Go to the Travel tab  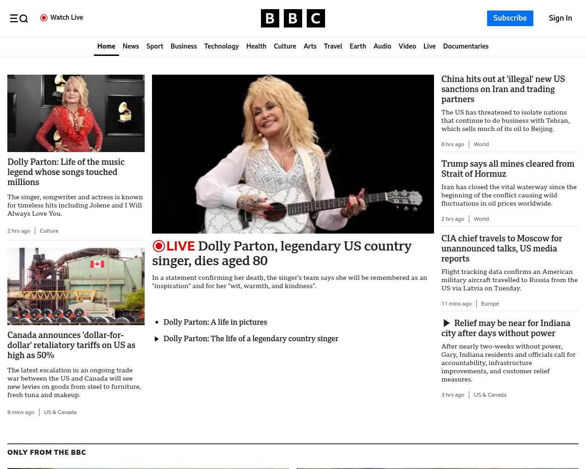(333, 46)
